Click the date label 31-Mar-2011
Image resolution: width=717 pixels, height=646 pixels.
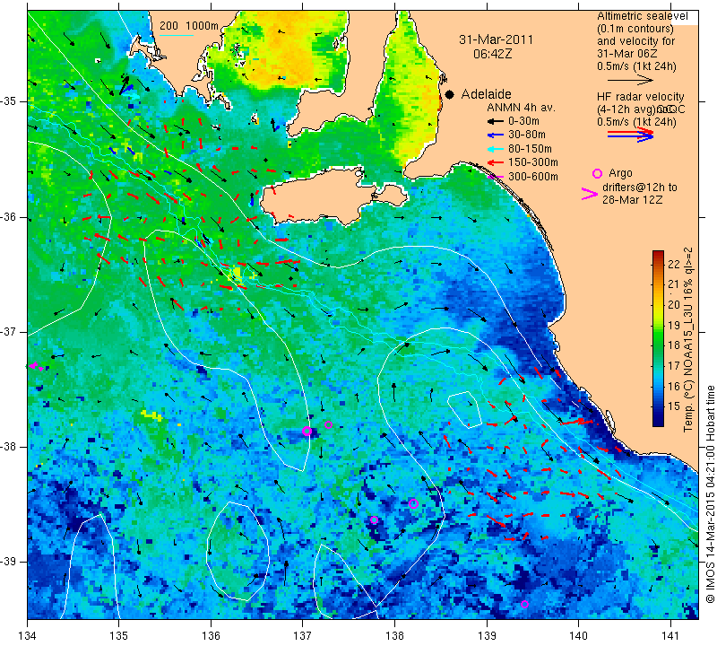(497, 39)
